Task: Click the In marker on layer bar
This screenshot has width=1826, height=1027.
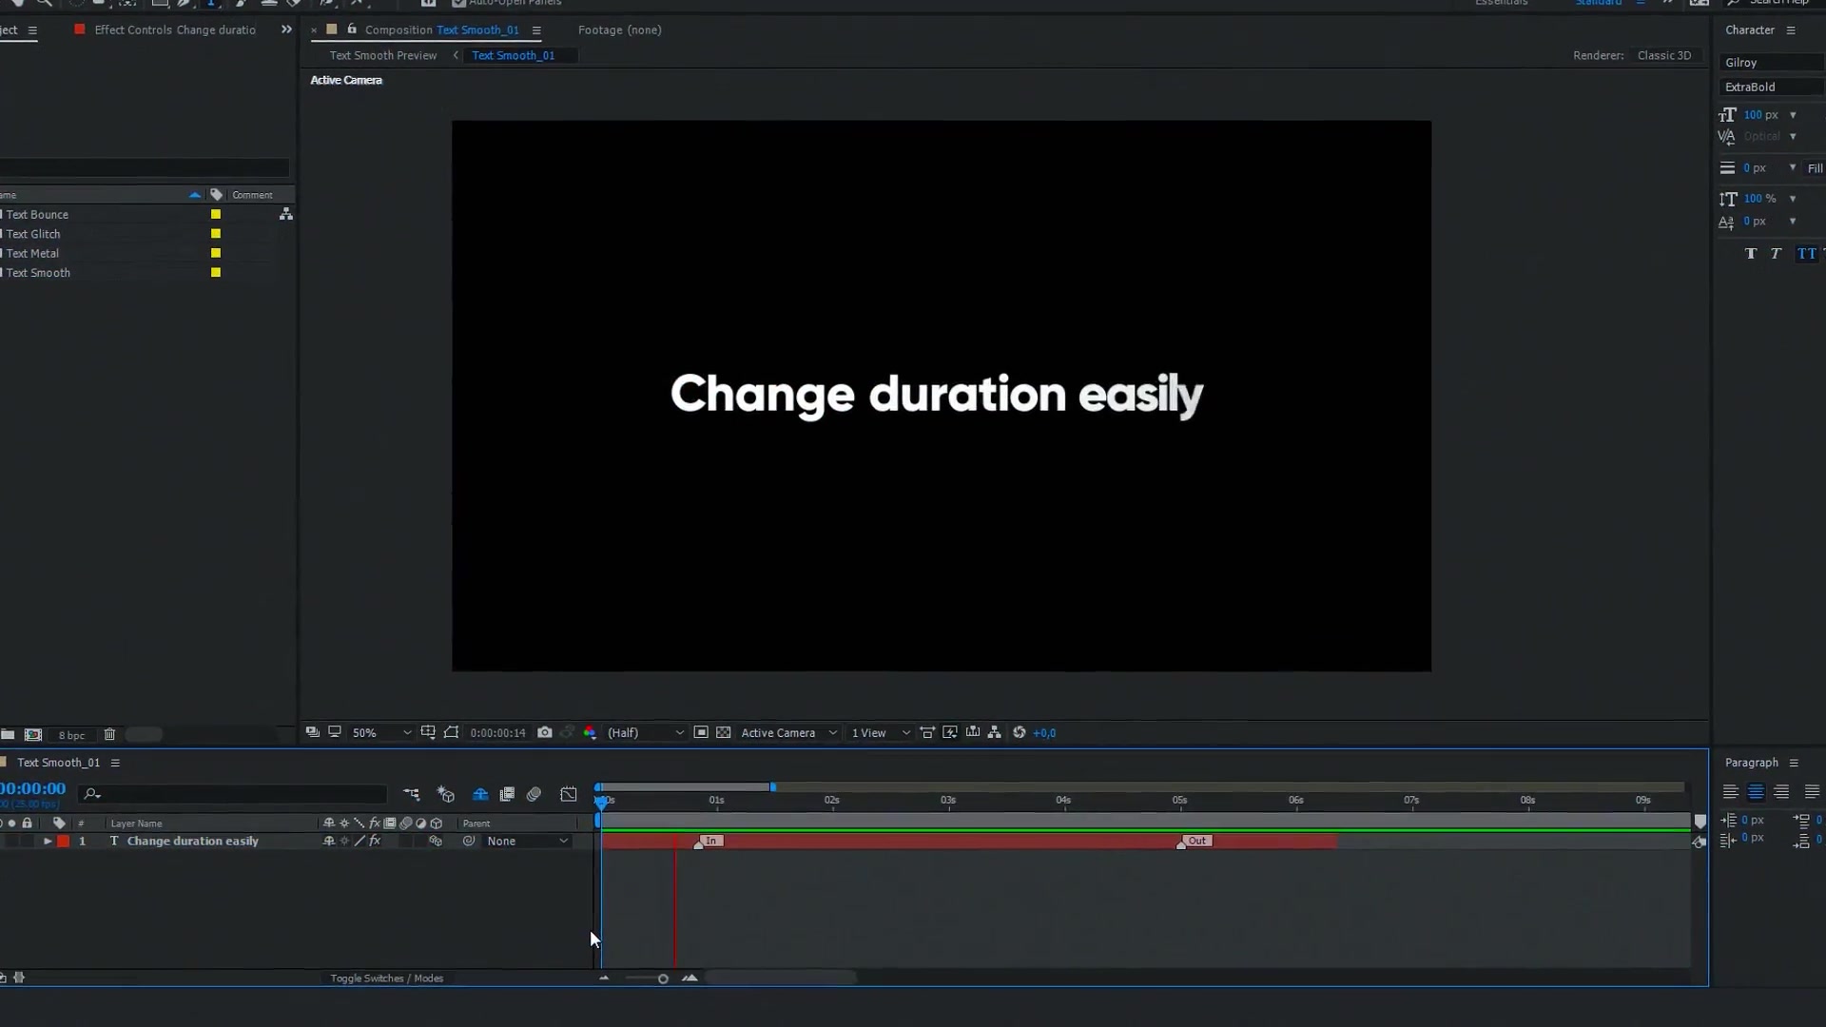Action: pos(710,841)
